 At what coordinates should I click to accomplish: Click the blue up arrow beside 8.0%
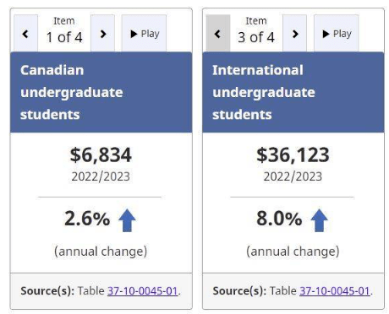[x=319, y=220]
